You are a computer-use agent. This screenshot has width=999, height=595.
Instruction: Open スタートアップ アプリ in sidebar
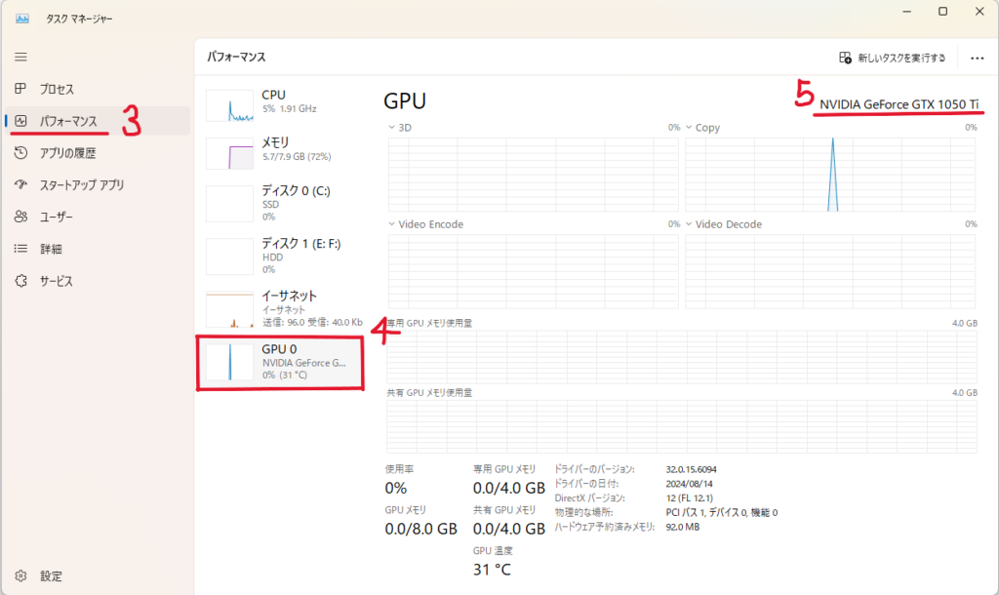pyautogui.click(x=82, y=185)
